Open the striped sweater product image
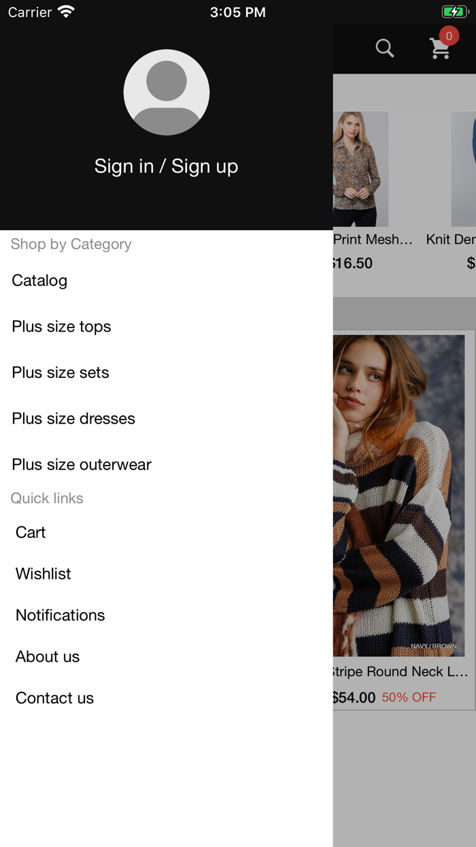This screenshot has height=847, width=476. 399,495
